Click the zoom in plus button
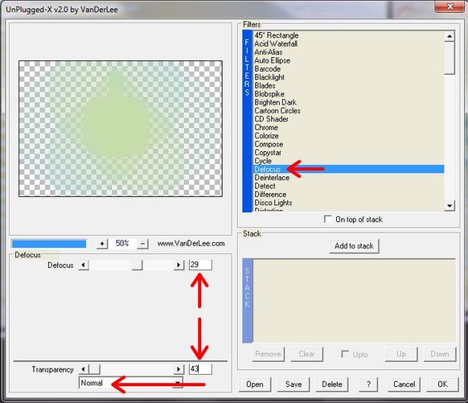This screenshot has width=468, height=403. click(x=102, y=244)
